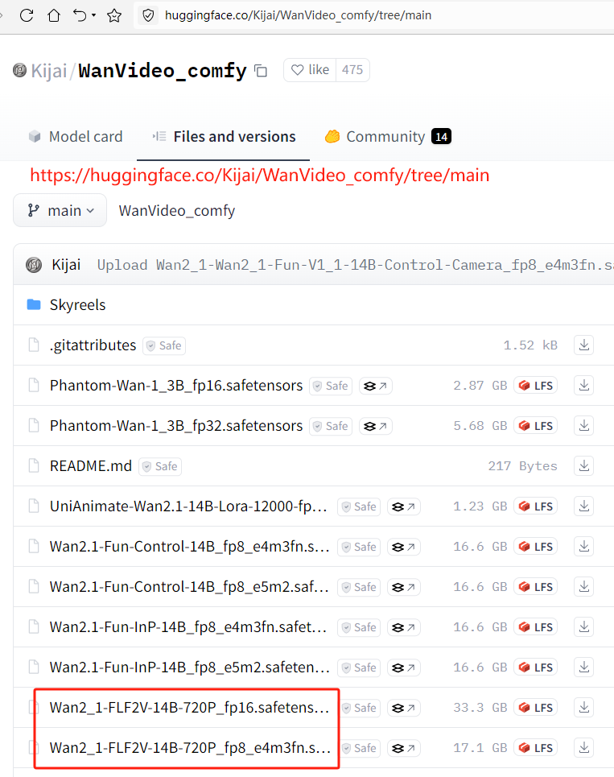
Task: Click the site security shield icon
Action: coord(148,15)
